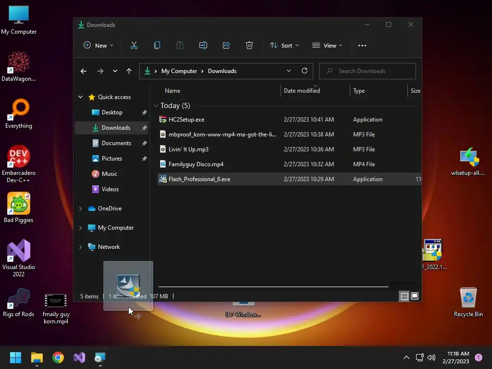This screenshot has height=369, width=492.
Task: Open Desktop in Quick access
Action: (111, 112)
